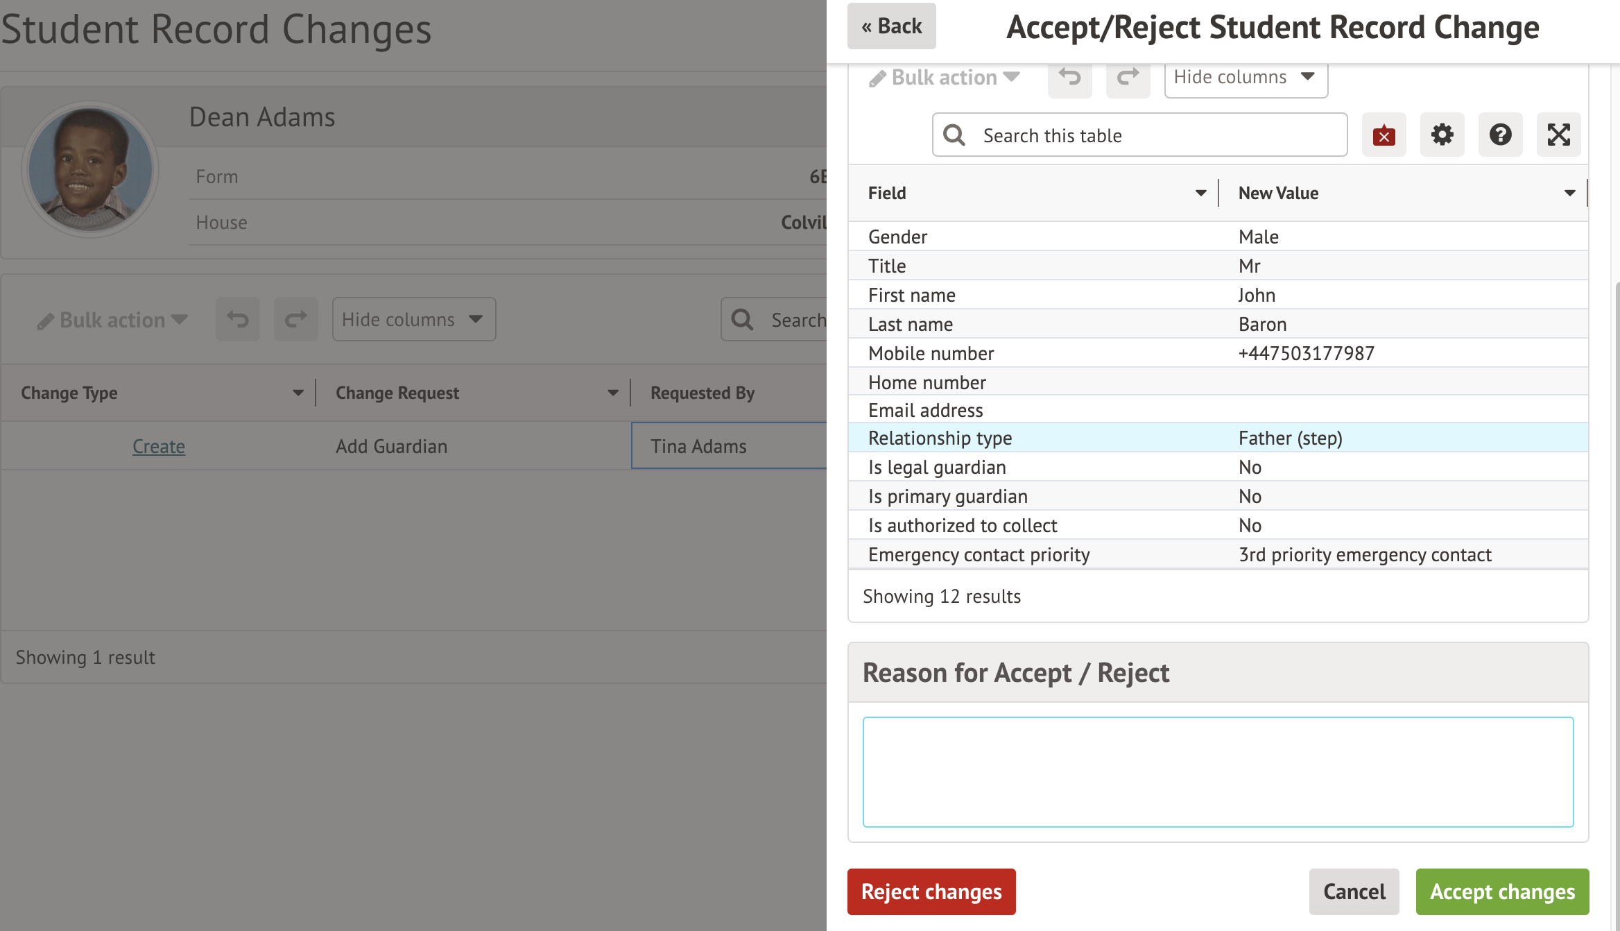
Task: Click redo arrow in background toolbar
Action: (x=295, y=319)
